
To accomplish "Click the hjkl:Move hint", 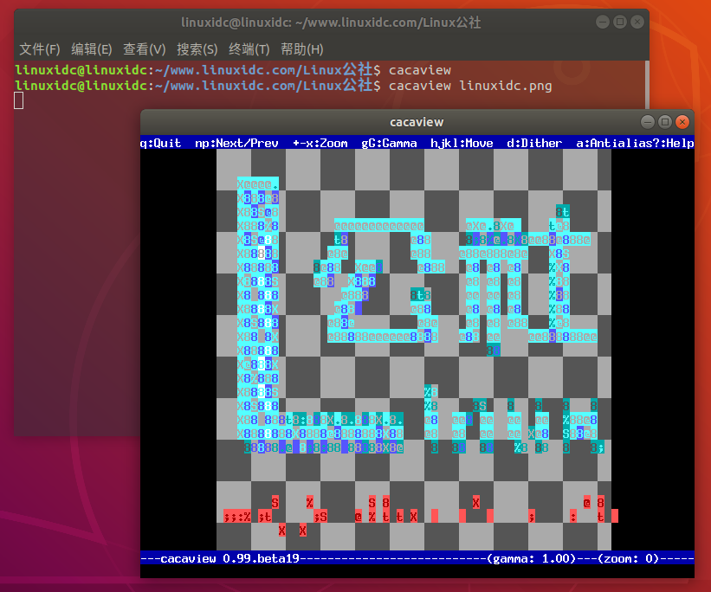I will (x=462, y=144).
